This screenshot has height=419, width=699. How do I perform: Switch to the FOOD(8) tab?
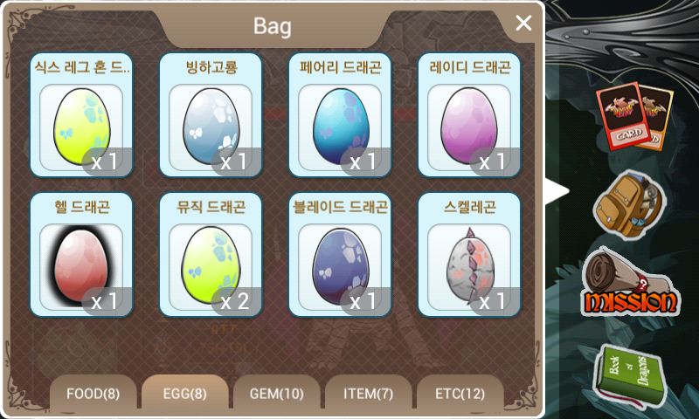point(93,393)
